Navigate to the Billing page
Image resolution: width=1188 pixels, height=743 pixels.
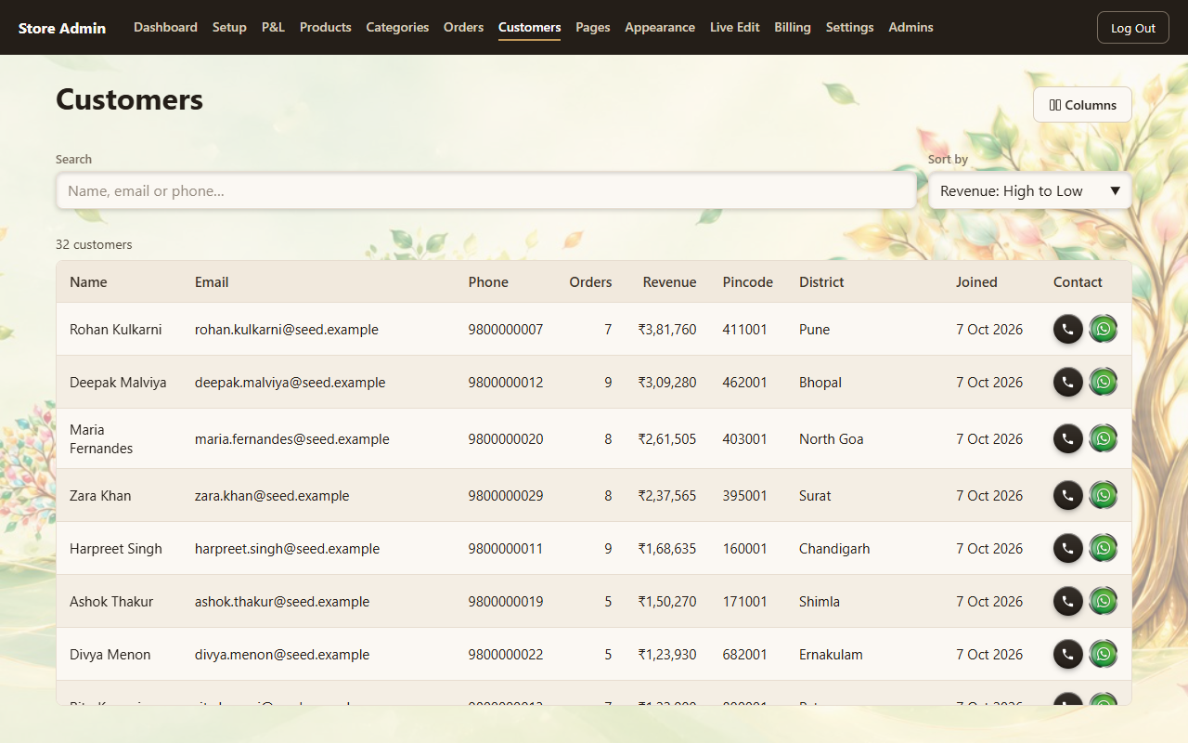pos(793,27)
